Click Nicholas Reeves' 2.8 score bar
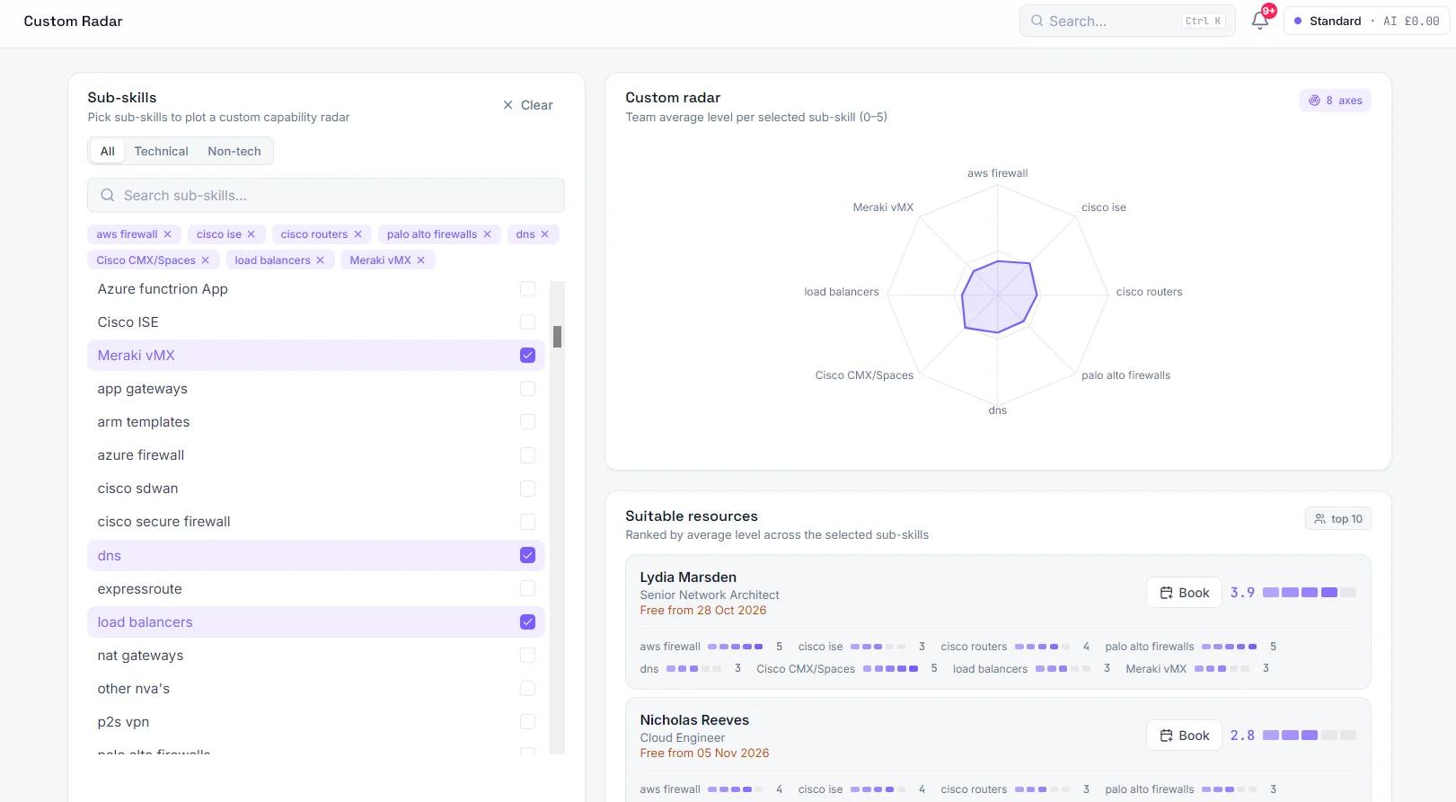Screen dimensions: 1456x802 pos(1310,736)
